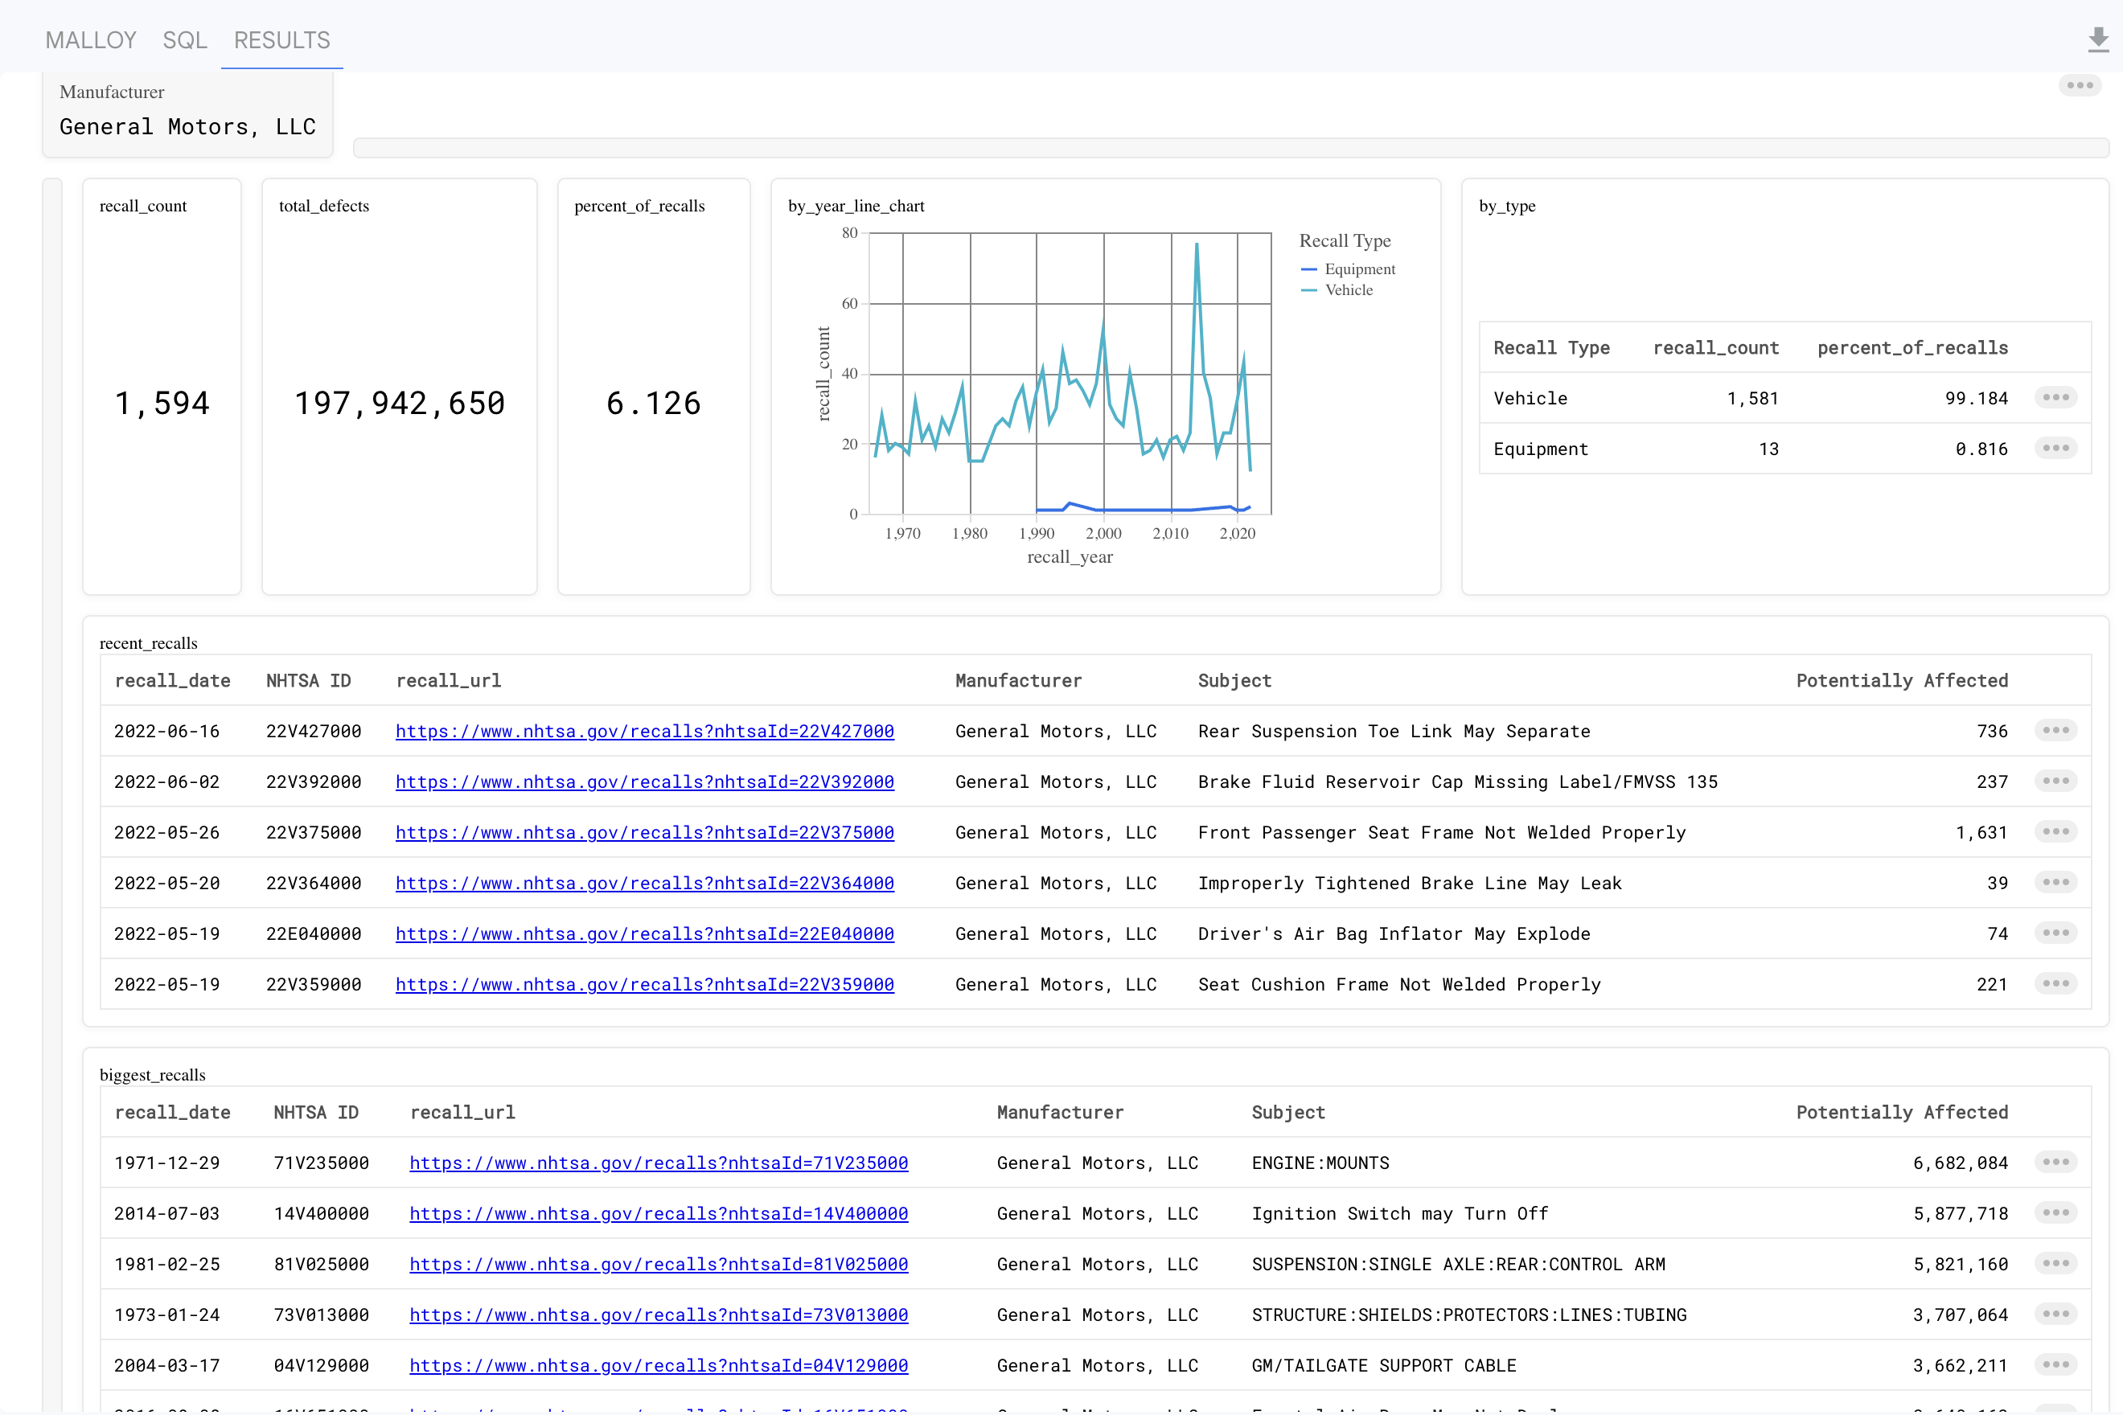Open three-dot menu for STRUCTURE:SHIELDS row
The width and height of the screenshot is (2123, 1415).
[x=2055, y=1313]
